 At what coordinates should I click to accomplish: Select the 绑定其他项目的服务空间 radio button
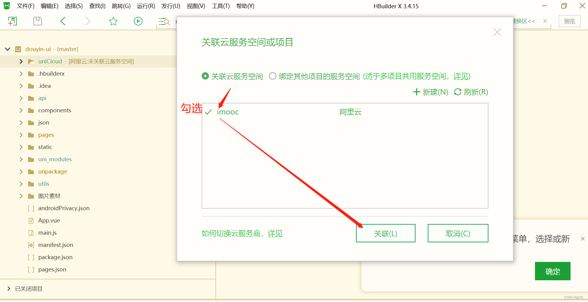(x=272, y=76)
